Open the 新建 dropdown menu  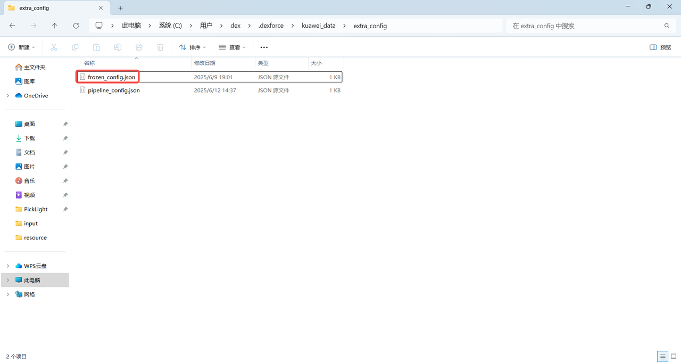[x=22, y=47]
